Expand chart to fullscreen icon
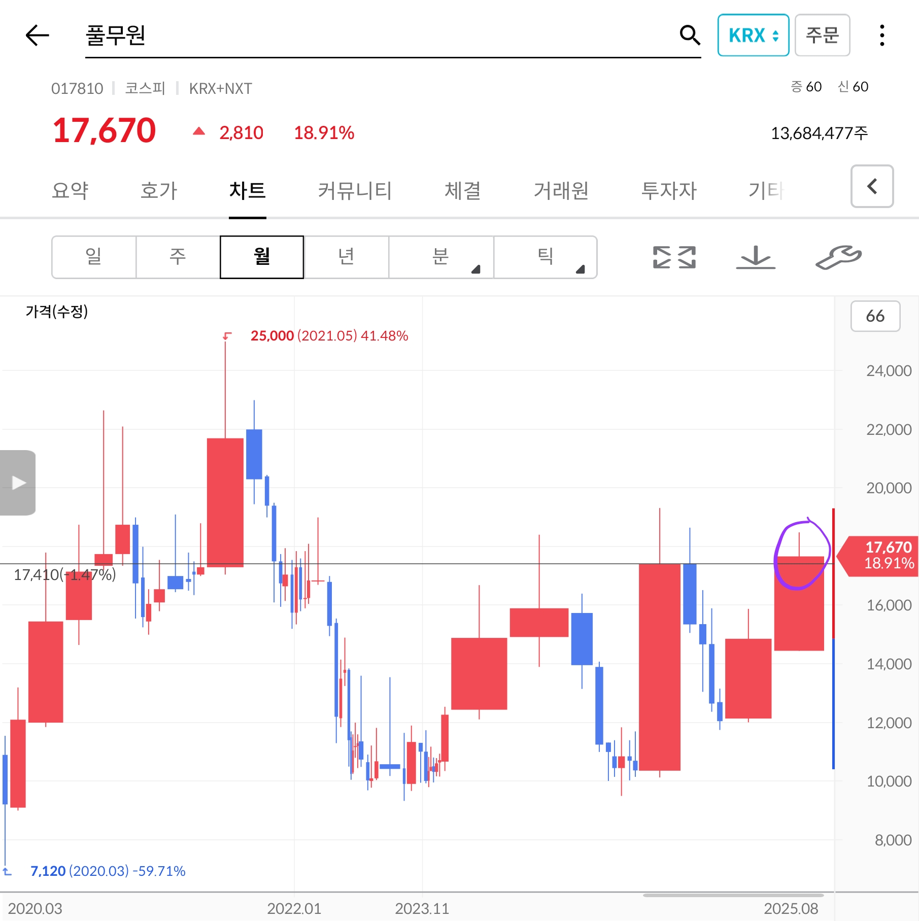The width and height of the screenshot is (919, 921). point(674,257)
